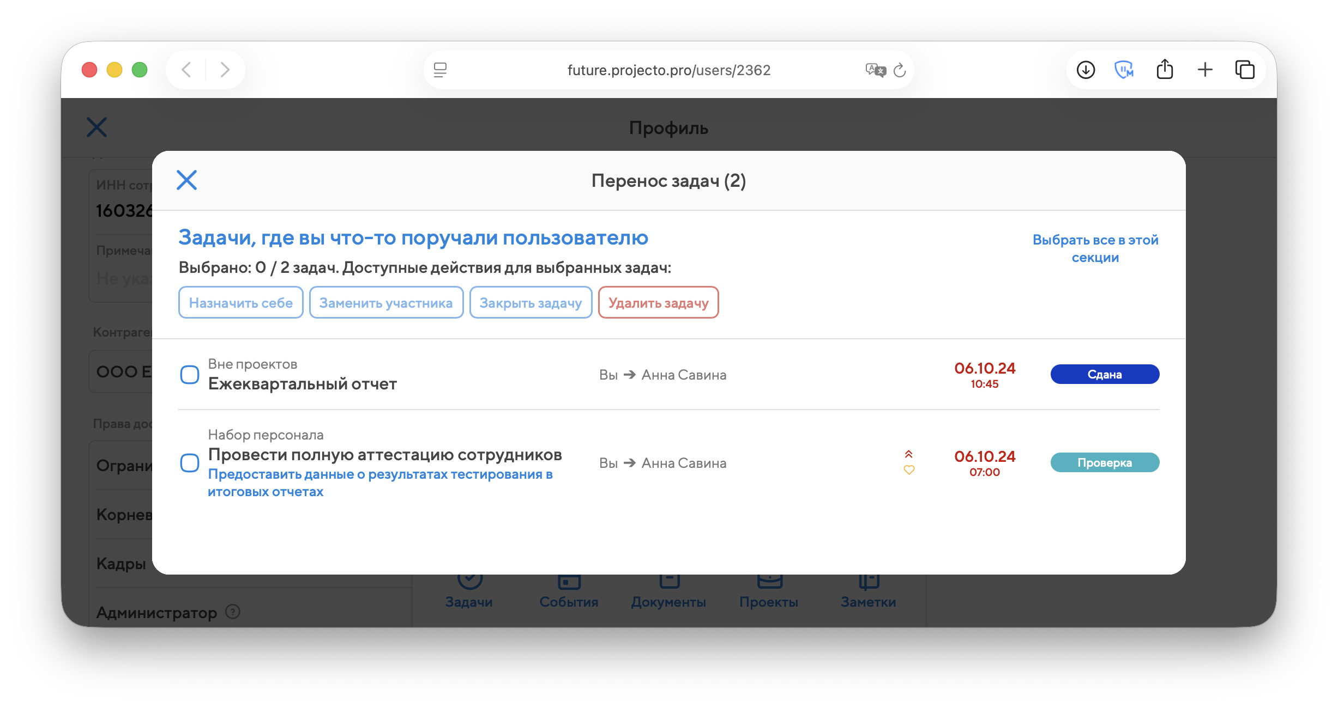Click Заменить участника button

(x=386, y=303)
